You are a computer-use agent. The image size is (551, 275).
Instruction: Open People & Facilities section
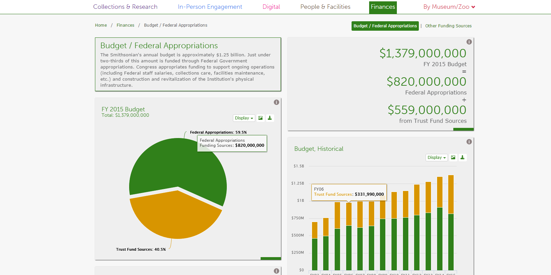coord(325,7)
